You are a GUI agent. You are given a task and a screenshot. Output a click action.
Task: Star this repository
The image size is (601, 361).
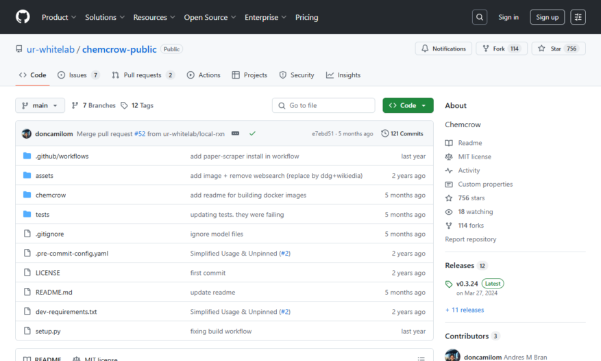click(x=559, y=49)
